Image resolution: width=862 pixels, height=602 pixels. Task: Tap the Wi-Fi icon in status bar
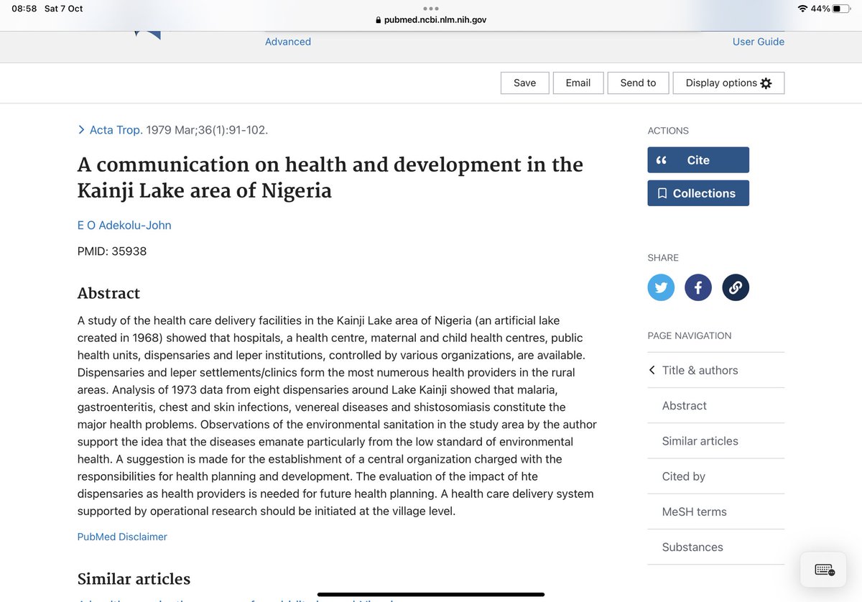tap(802, 9)
